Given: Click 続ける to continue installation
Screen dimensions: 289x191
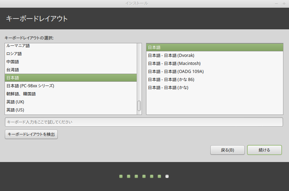Looking at the screenshot, I should [264, 150].
